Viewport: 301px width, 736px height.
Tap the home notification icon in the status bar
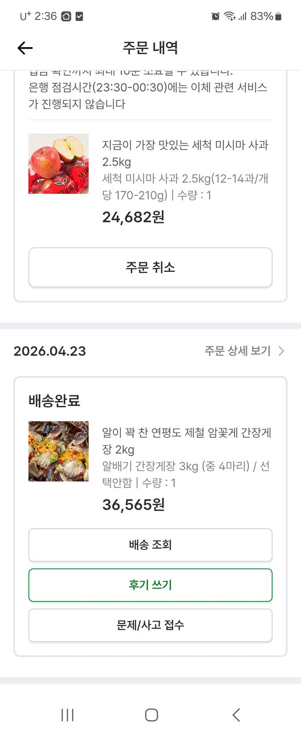tap(66, 17)
